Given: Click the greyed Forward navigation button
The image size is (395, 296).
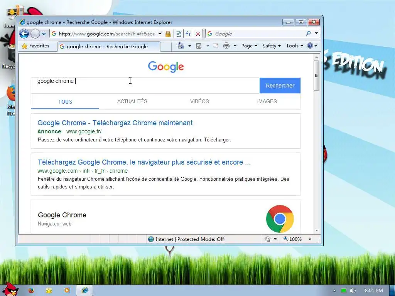Looking at the screenshot, I should (35, 34).
